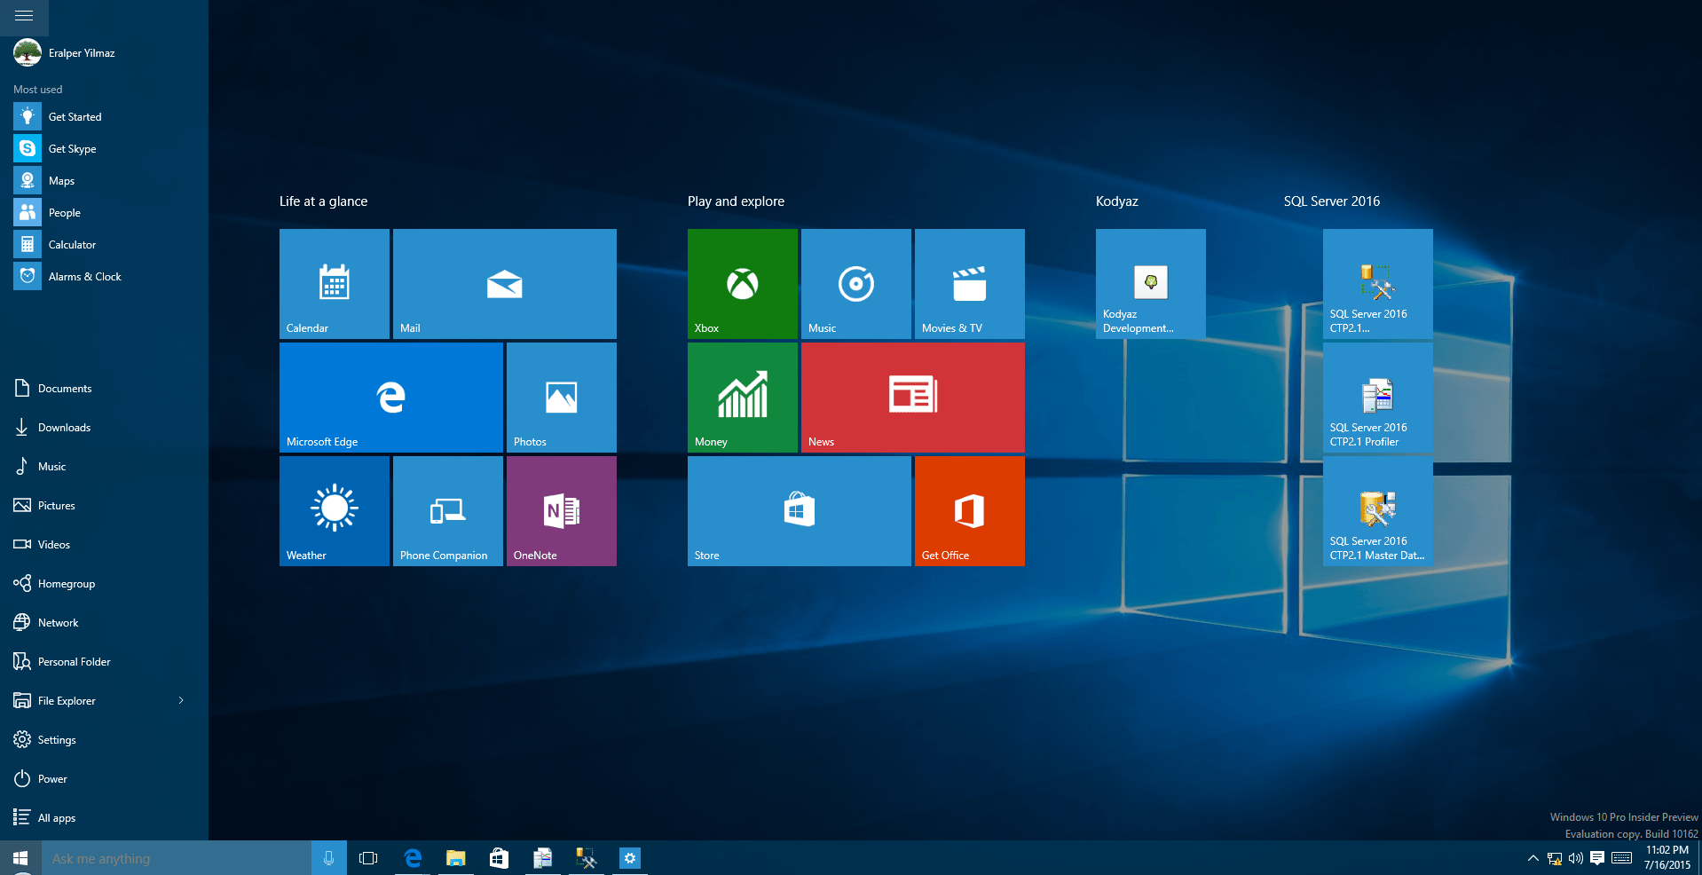Open the Phone Companion tile
Image resolution: width=1702 pixels, height=875 pixels.
tap(447, 511)
